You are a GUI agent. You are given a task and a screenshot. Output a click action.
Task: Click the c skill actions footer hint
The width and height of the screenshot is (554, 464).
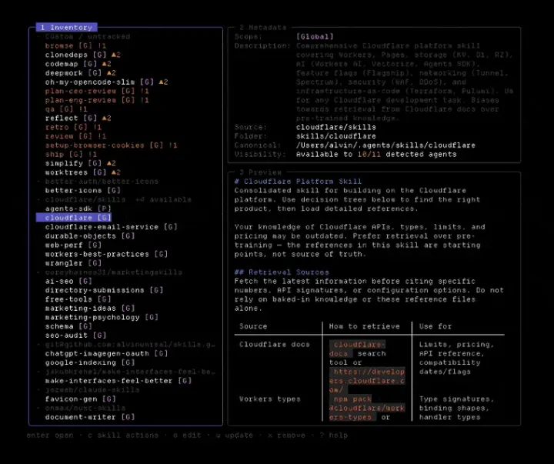click(x=123, y=436)
